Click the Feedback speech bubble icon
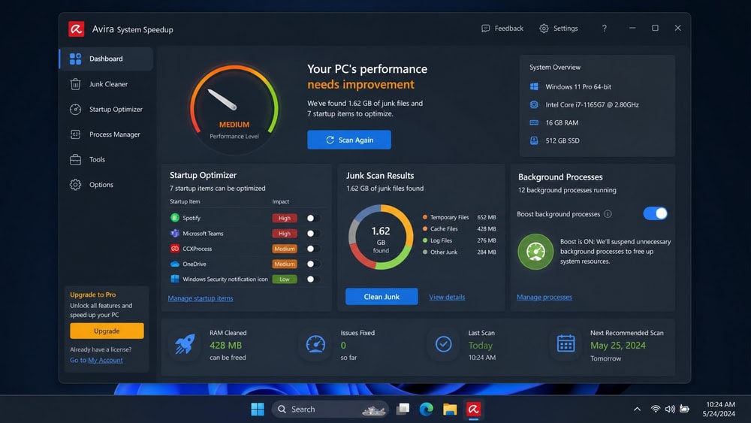 tap(486, 29)
